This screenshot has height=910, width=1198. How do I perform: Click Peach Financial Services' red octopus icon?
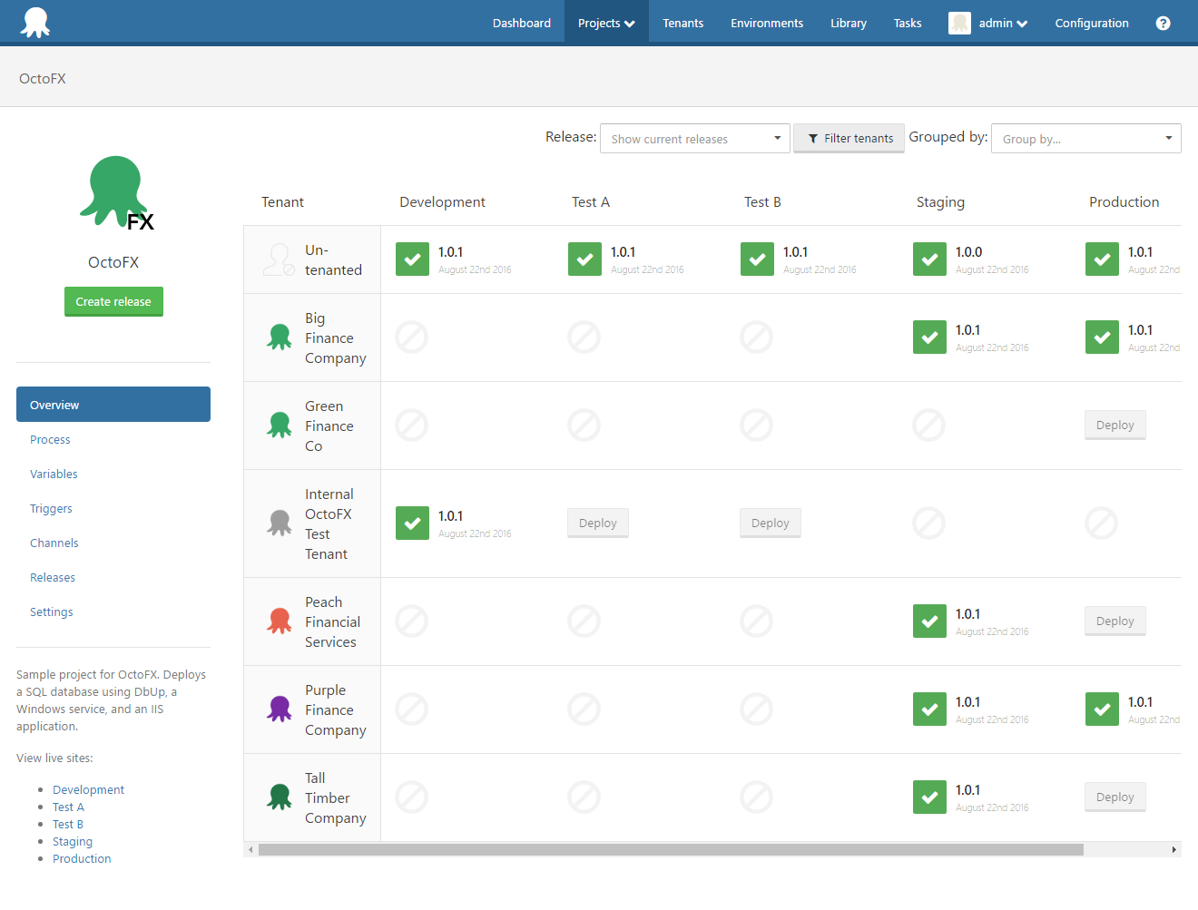pos(279,621)
